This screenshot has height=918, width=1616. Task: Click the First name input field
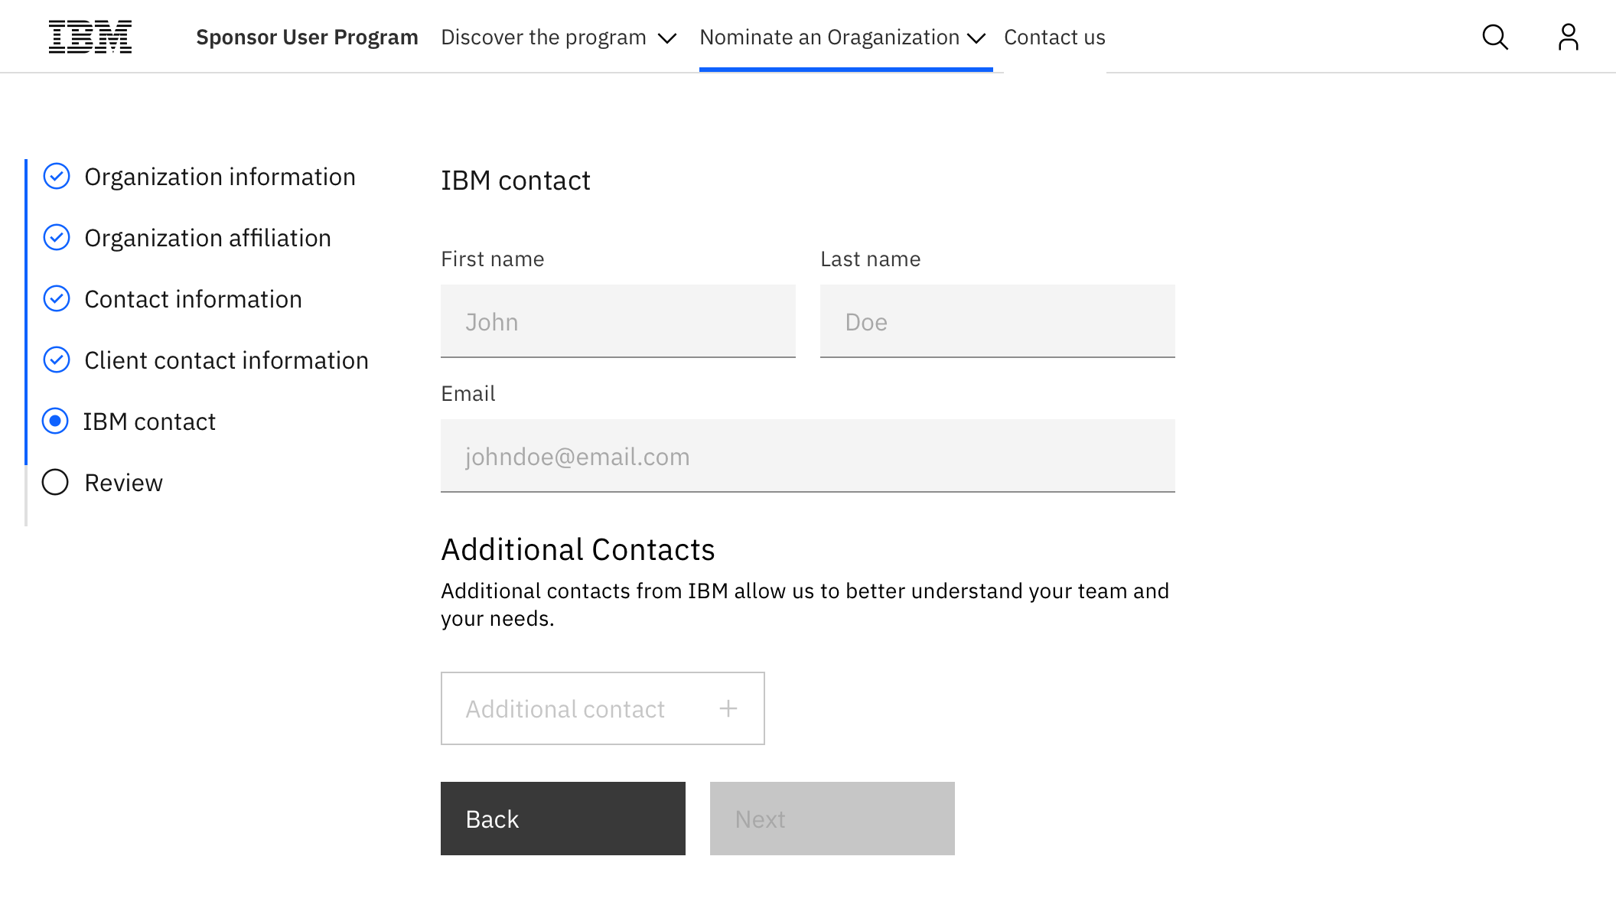pyautogui.click(x=617, y=321)
